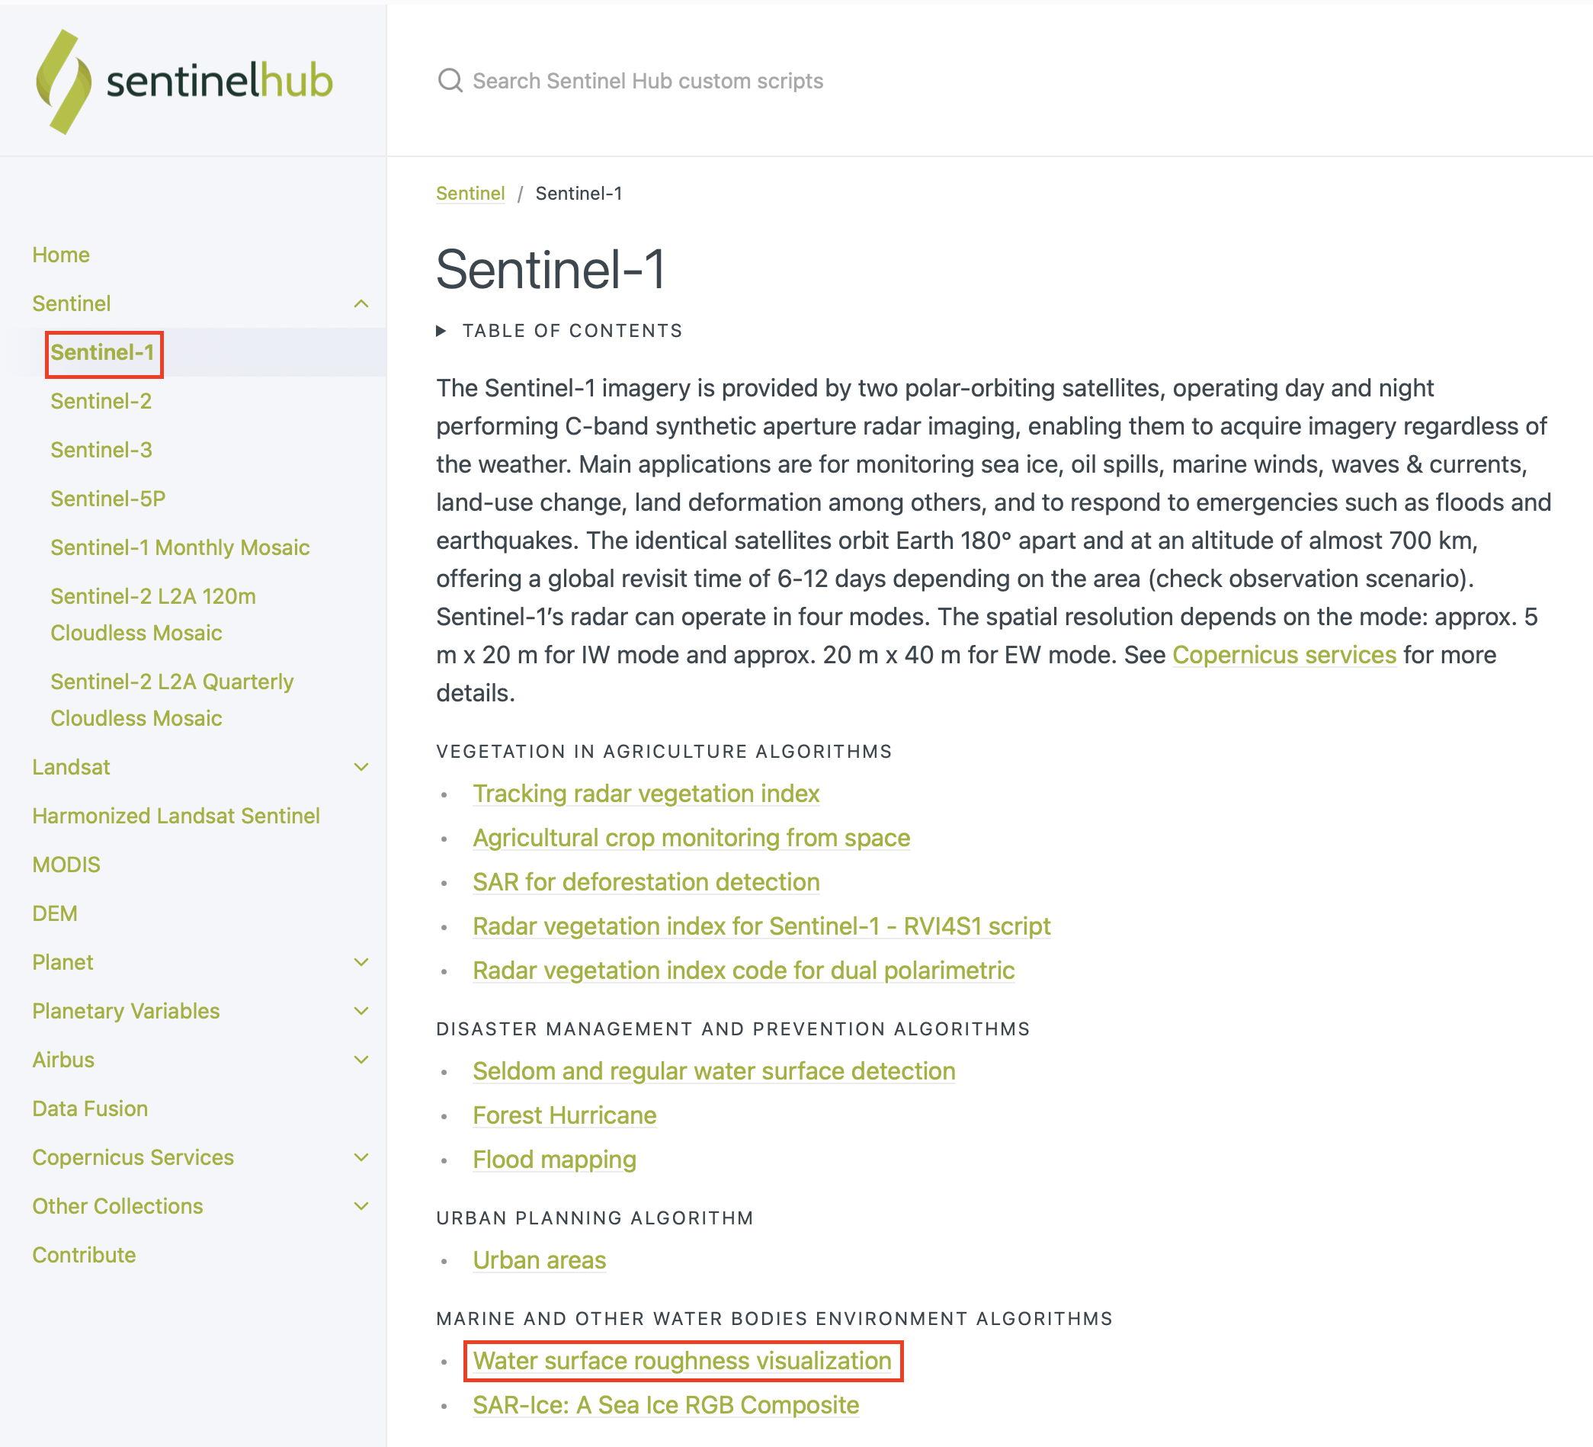Open the Flood mapping link
The width and height of the screenshot is (1593, 1447).
554,1160
